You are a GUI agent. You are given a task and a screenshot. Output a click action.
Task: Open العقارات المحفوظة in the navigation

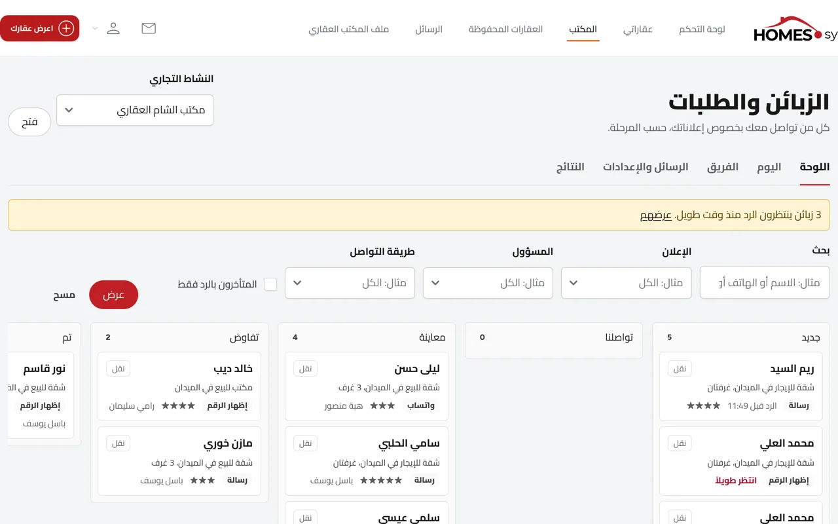[505, 29]
